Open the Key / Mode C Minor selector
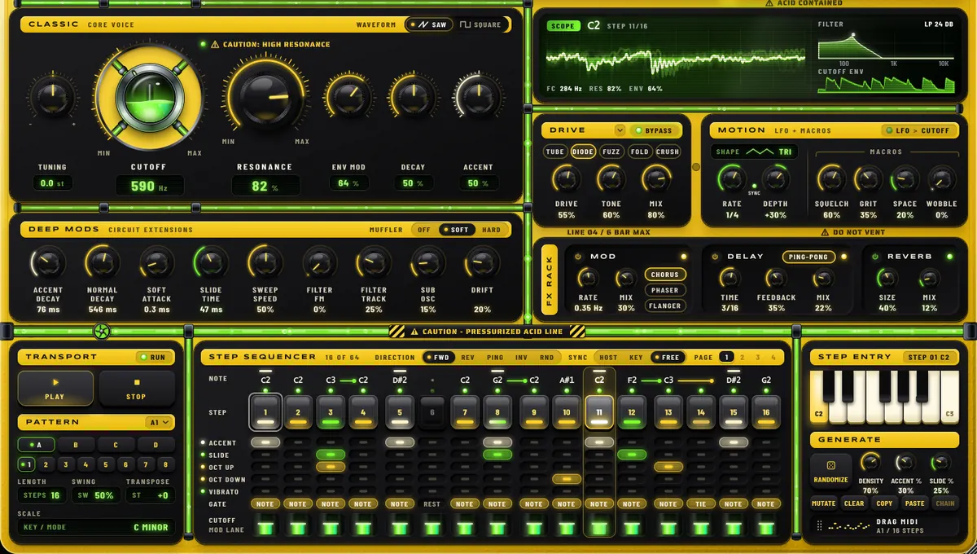The image size is (977, 554). tap(95, 527)
